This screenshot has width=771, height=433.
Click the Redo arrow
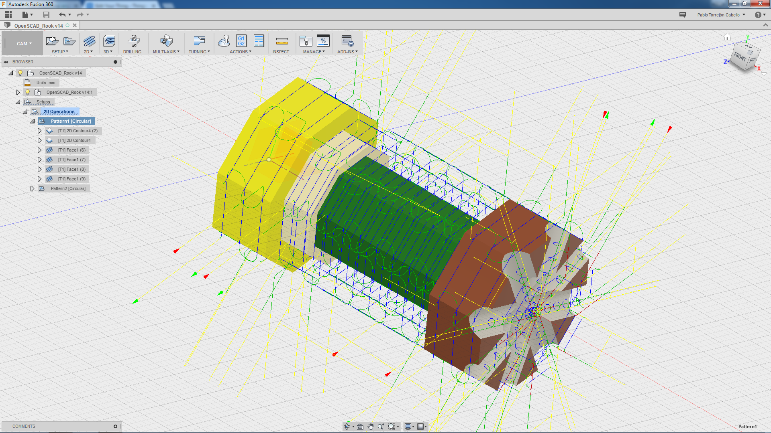click(80, 15)
